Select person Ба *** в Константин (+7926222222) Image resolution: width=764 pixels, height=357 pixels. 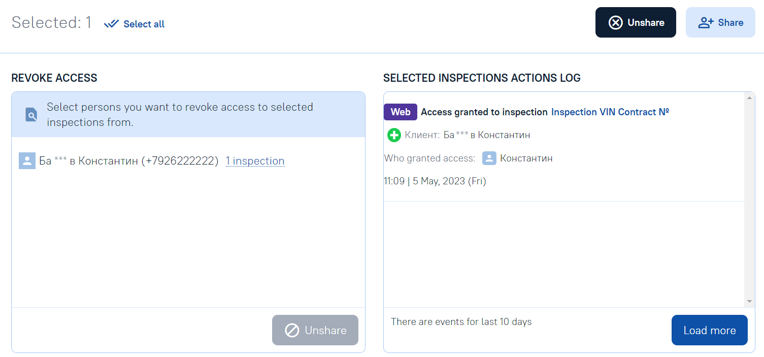tap(128, 161)
